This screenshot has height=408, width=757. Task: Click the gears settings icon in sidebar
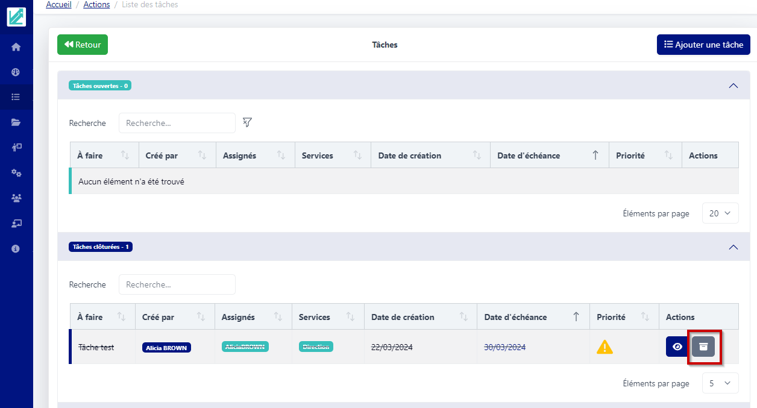coord(16,173)
